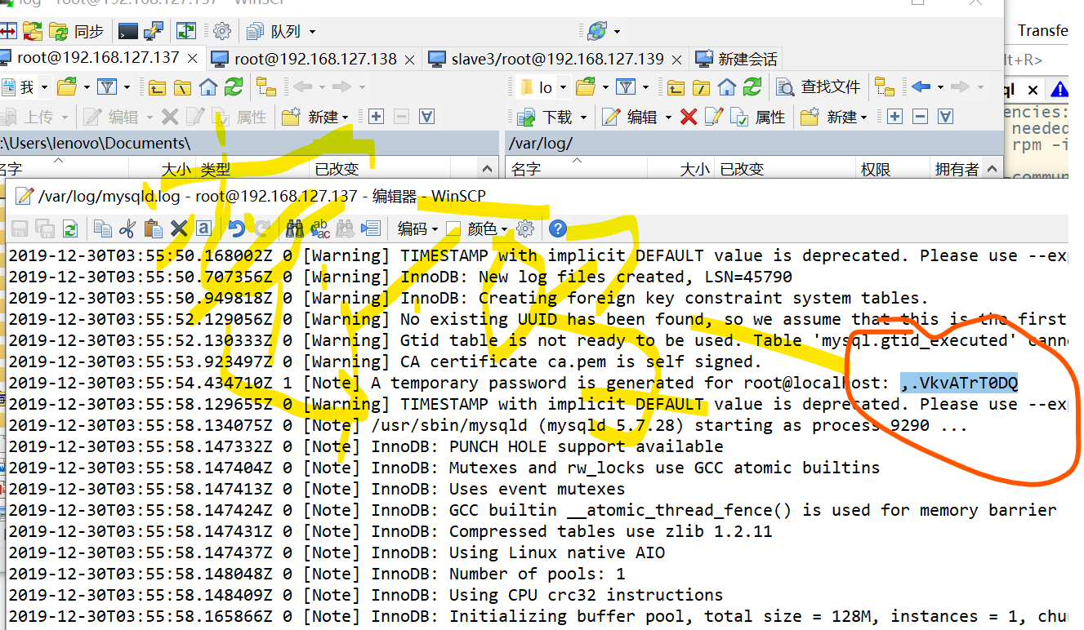Open editor preferences gear icon
1084x630 pixels.
[525, 228]
